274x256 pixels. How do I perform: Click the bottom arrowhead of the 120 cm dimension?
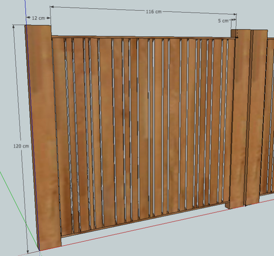(x=28, y=251)
